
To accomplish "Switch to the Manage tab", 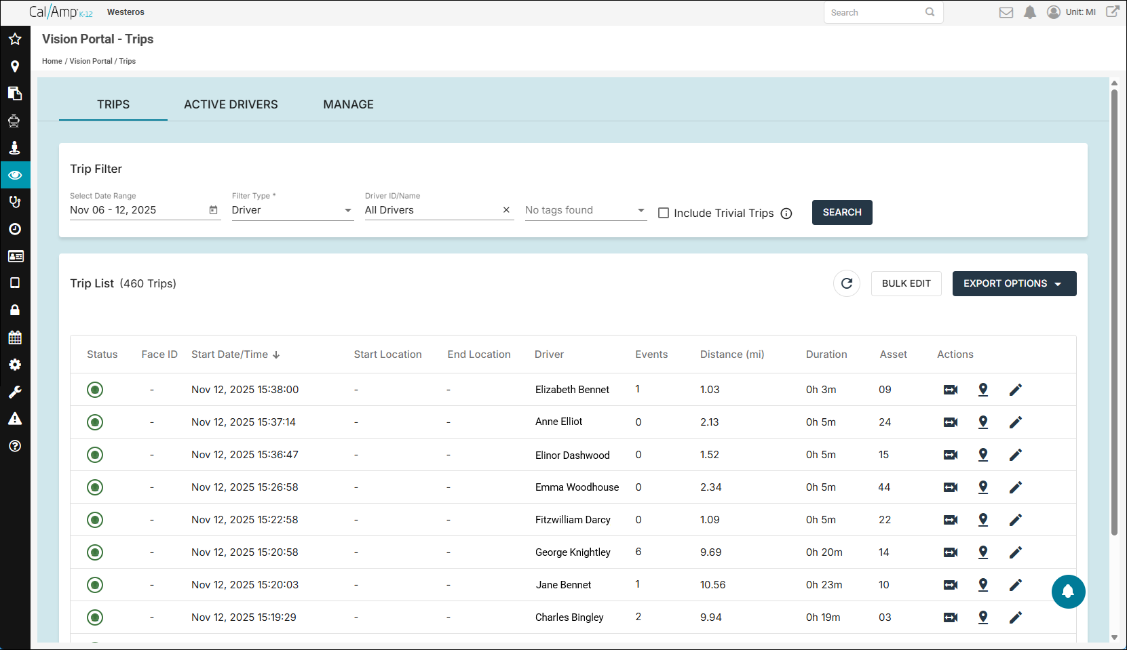I will 349,104.
